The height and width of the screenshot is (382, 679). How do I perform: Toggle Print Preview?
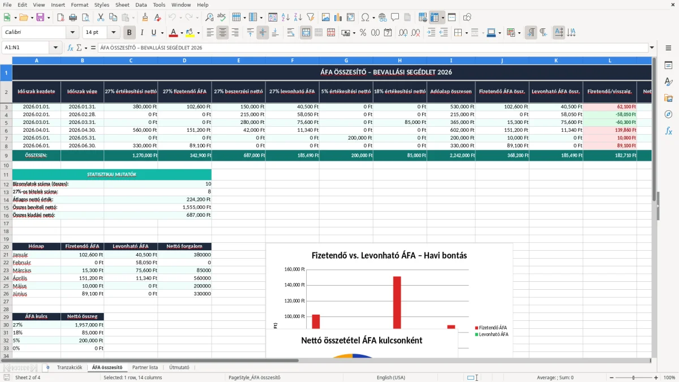(x=85, y=18)
